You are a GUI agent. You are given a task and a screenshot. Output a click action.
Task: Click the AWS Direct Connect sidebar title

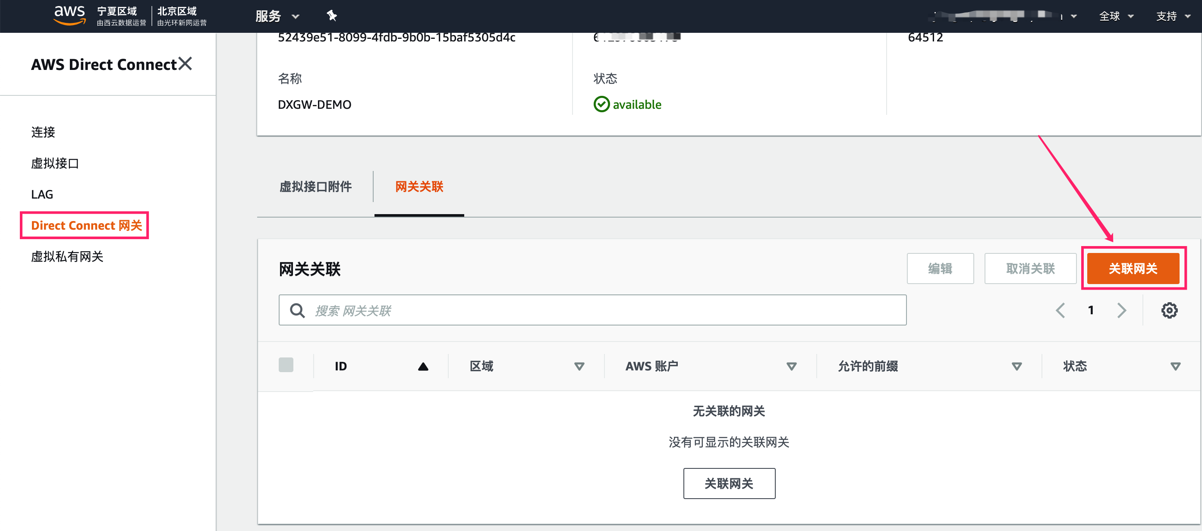coord(104,64)
